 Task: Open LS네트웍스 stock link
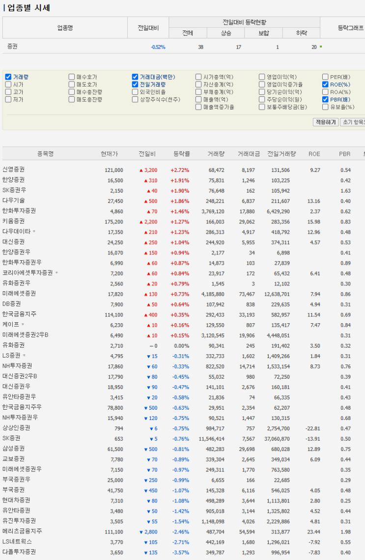pyautogui.click(x=17, y=542)
